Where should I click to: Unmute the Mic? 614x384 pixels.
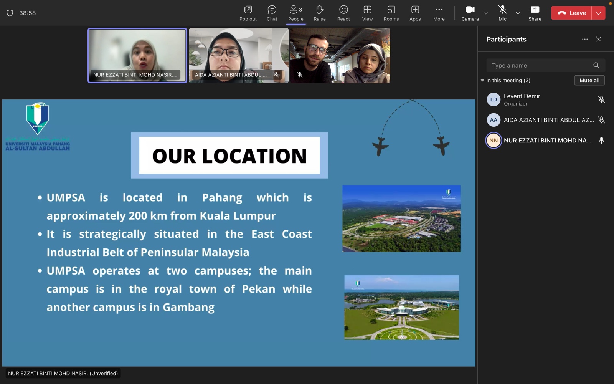click(502, 13)
